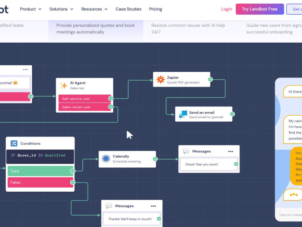This screenshot has height=227, width=302.
Task: Click the Ture branch output connector
Action: point(72,171)
